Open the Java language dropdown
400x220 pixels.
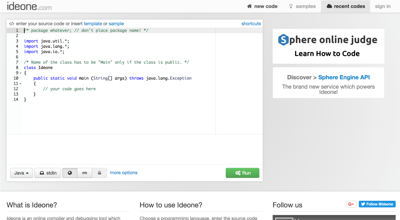click(22, 173)
